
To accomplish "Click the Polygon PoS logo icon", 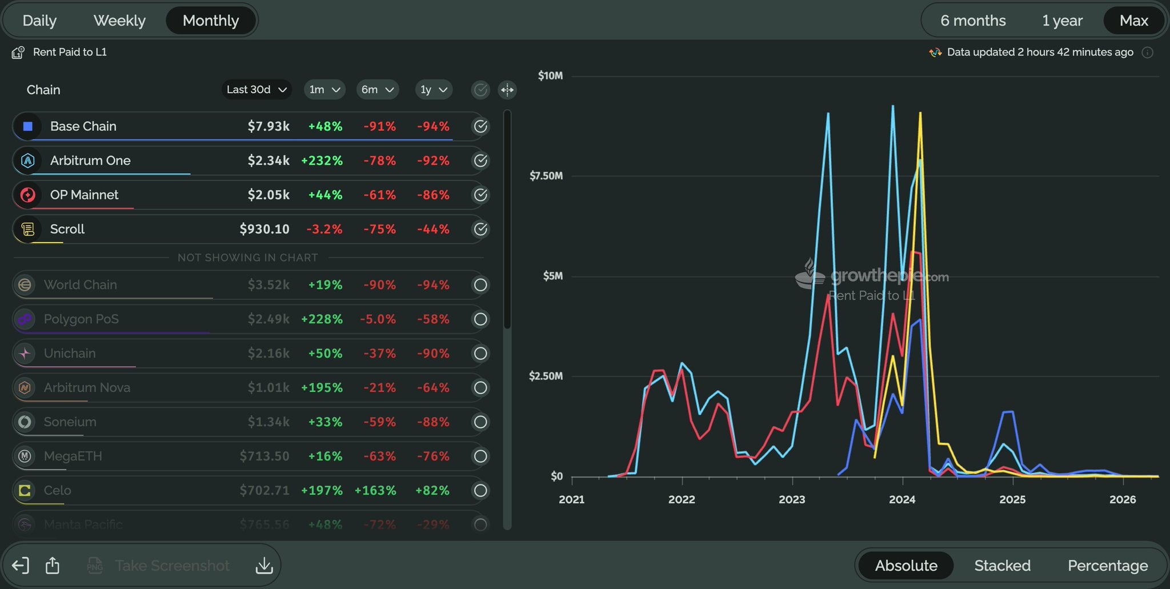I will 25,319.
